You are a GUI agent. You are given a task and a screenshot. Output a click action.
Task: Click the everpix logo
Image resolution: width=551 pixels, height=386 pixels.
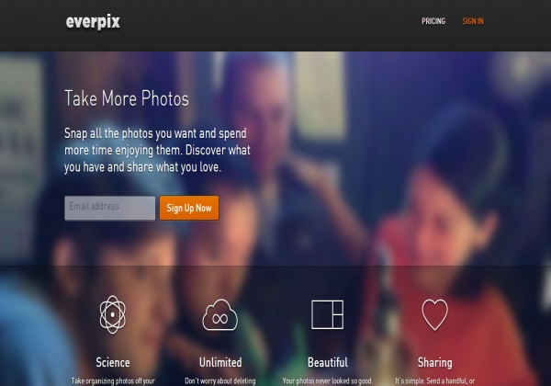tap(93, 22)
